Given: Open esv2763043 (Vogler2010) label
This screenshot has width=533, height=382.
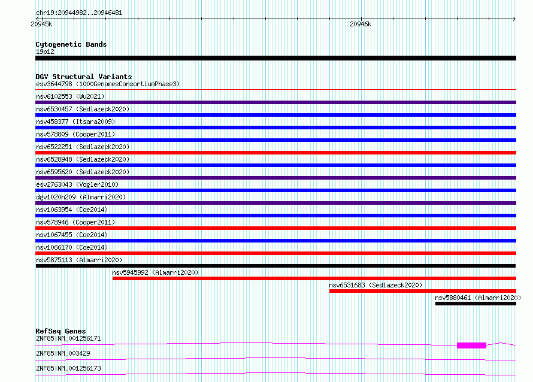Looking at the screenshot, I should tap(77, 184).
